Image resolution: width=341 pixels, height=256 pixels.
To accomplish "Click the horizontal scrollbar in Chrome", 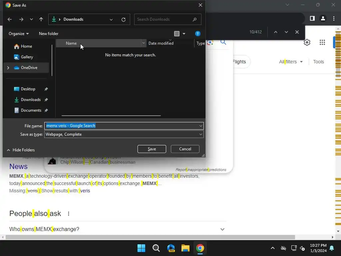I will [150, 237].
